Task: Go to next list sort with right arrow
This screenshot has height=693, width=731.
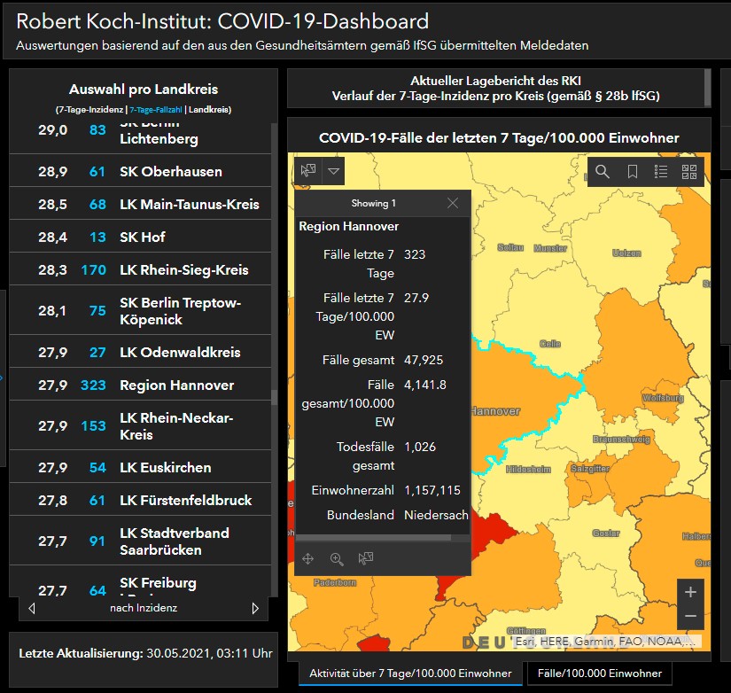Action: point(255,608)
